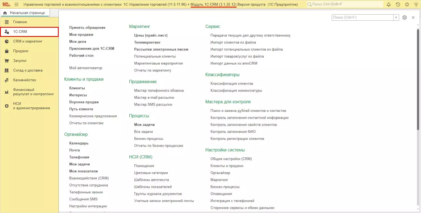The width and height of the screenshot is (421, 213).
Task: Open Мои дела
Action: coord(78,42)
